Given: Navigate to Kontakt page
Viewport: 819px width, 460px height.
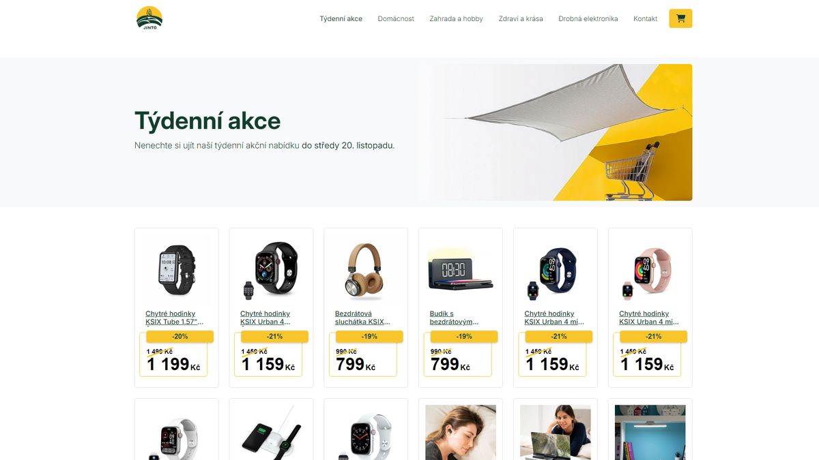Looking at the screenshot, I should pos(646,19).
